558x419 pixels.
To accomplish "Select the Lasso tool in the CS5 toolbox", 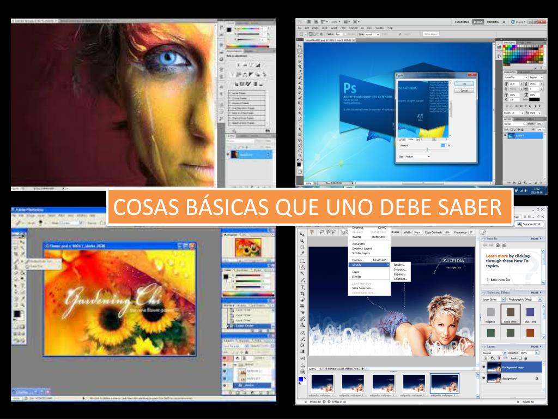I will pyautogui.click(x=300, y=56).
